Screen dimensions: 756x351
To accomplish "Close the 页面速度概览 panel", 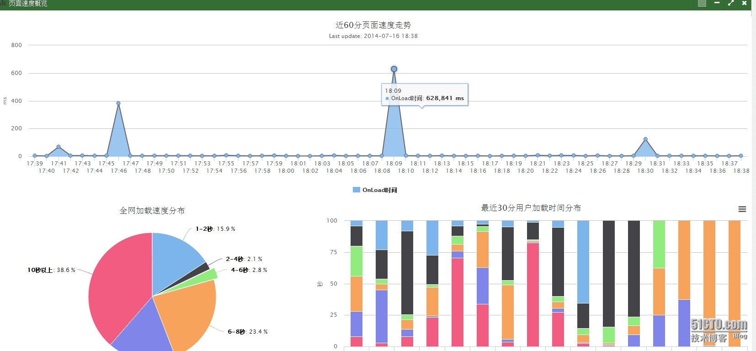I will [745, 3].
